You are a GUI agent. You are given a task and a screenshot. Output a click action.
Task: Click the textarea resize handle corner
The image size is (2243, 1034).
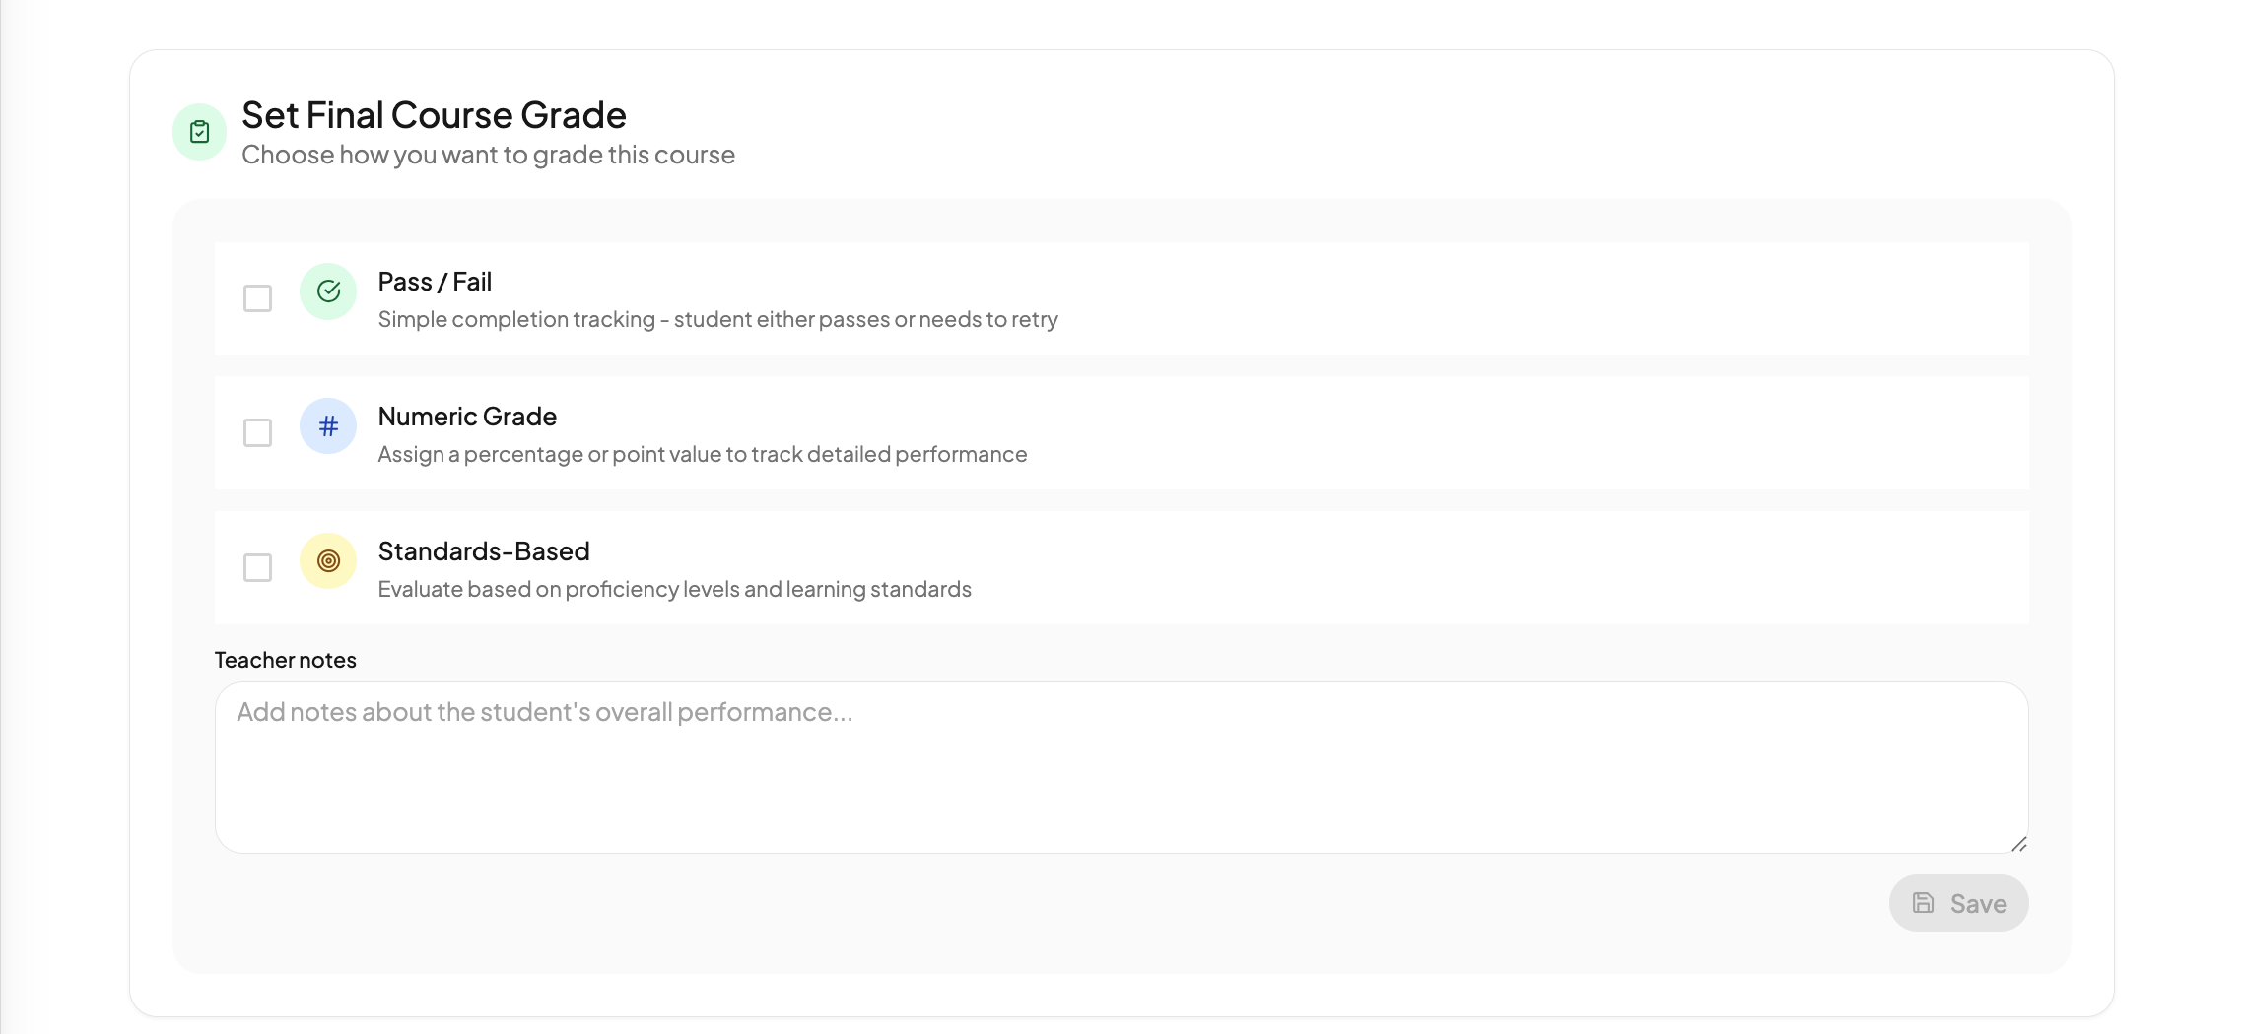(x=2018, y=844)
